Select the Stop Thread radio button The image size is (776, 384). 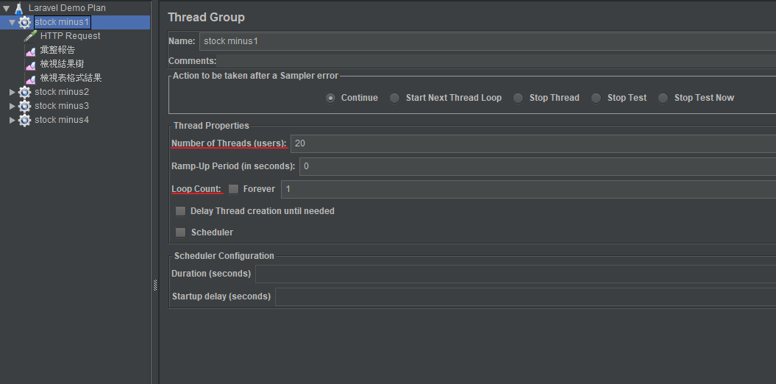[519, 98]
